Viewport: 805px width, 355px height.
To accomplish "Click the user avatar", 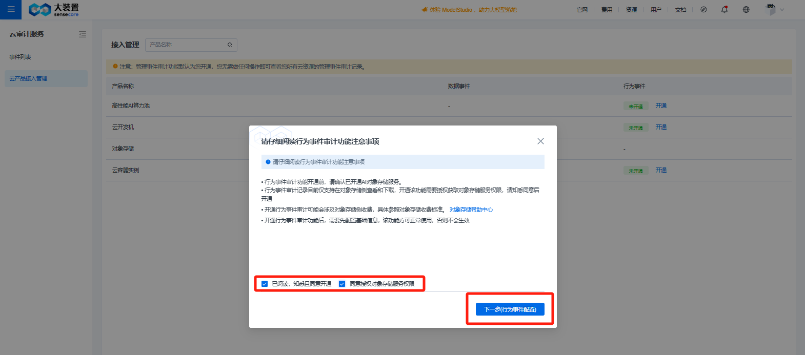I will point(770,9).
